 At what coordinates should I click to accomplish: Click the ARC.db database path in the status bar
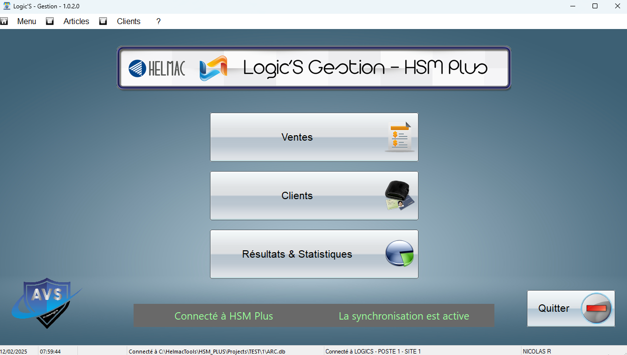(x=207, y=352)
